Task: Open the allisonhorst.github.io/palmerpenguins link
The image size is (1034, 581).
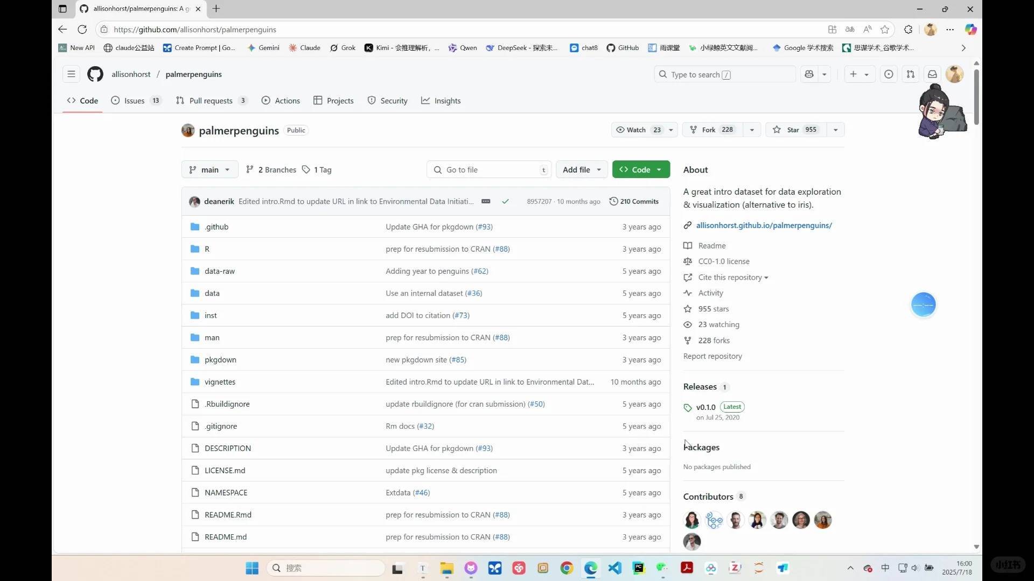Action: 764,225
